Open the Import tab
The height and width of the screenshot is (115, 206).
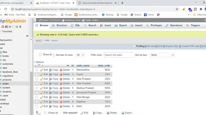pyautogui.click(x=136, y=26)
